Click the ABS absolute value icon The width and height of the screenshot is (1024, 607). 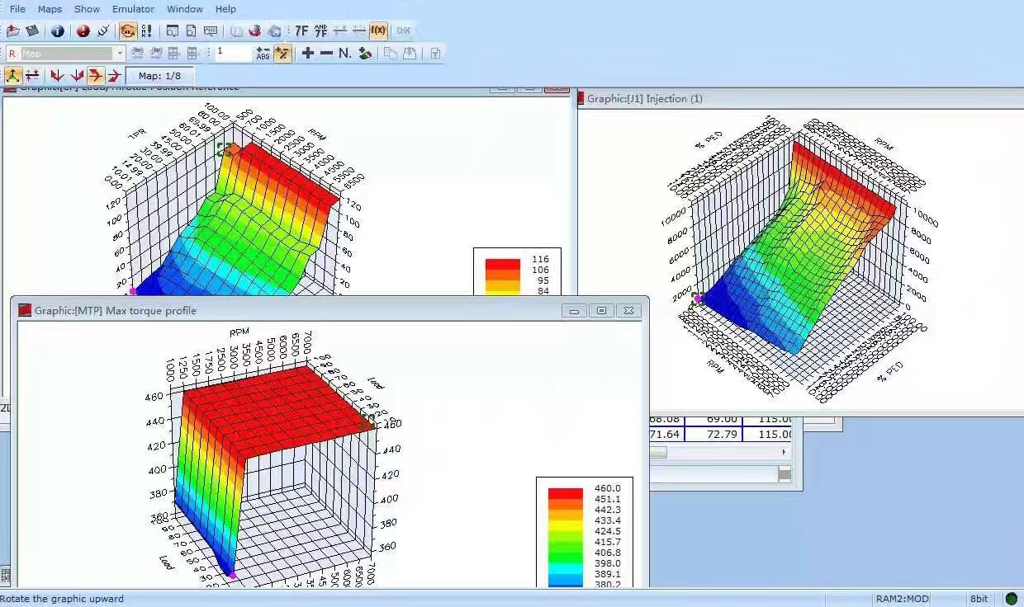pos(263,54)
